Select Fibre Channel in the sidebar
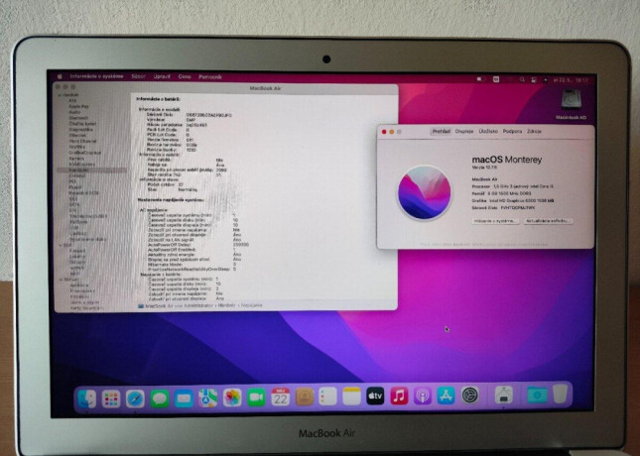Viewport: 640px width, 456px height. pyautogui.click(x=82, y=141)
